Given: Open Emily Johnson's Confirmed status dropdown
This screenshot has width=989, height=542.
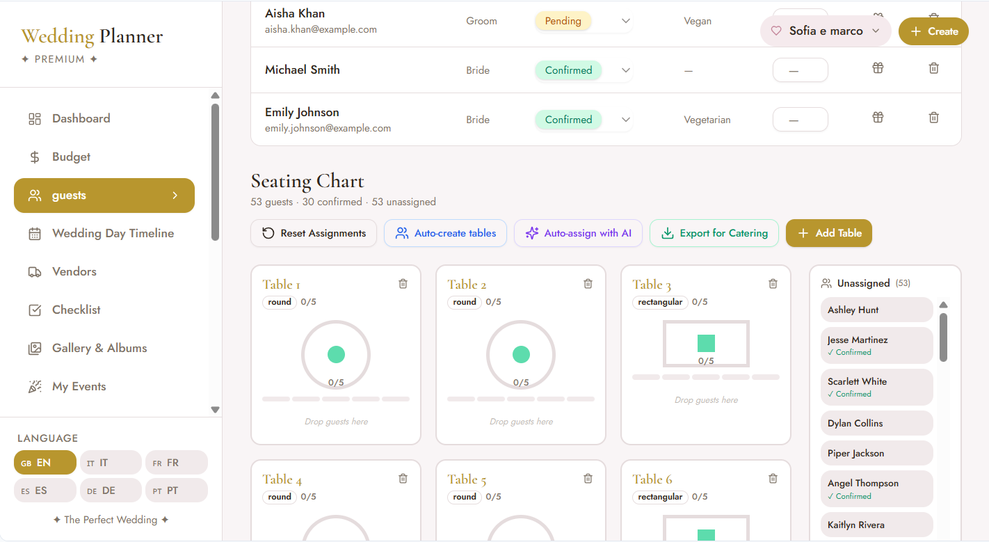Looking at the screenshot, I should tap(584, 120).
